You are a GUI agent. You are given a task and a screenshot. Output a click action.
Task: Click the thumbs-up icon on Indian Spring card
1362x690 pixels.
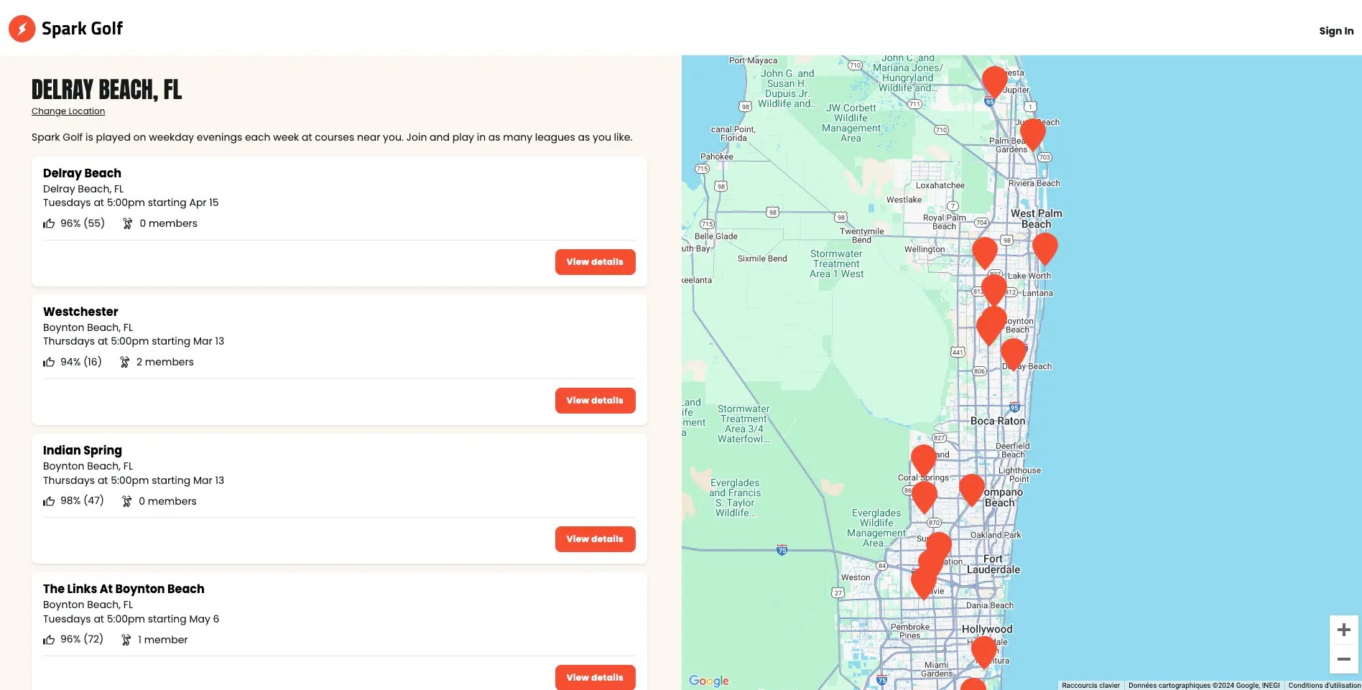coord(49,501)
